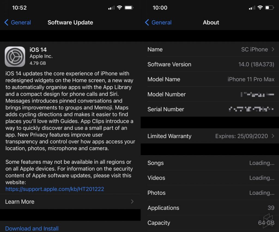279x232 pixels.
Task: Tap Applications count 39
Action: (x=271, y=208)
